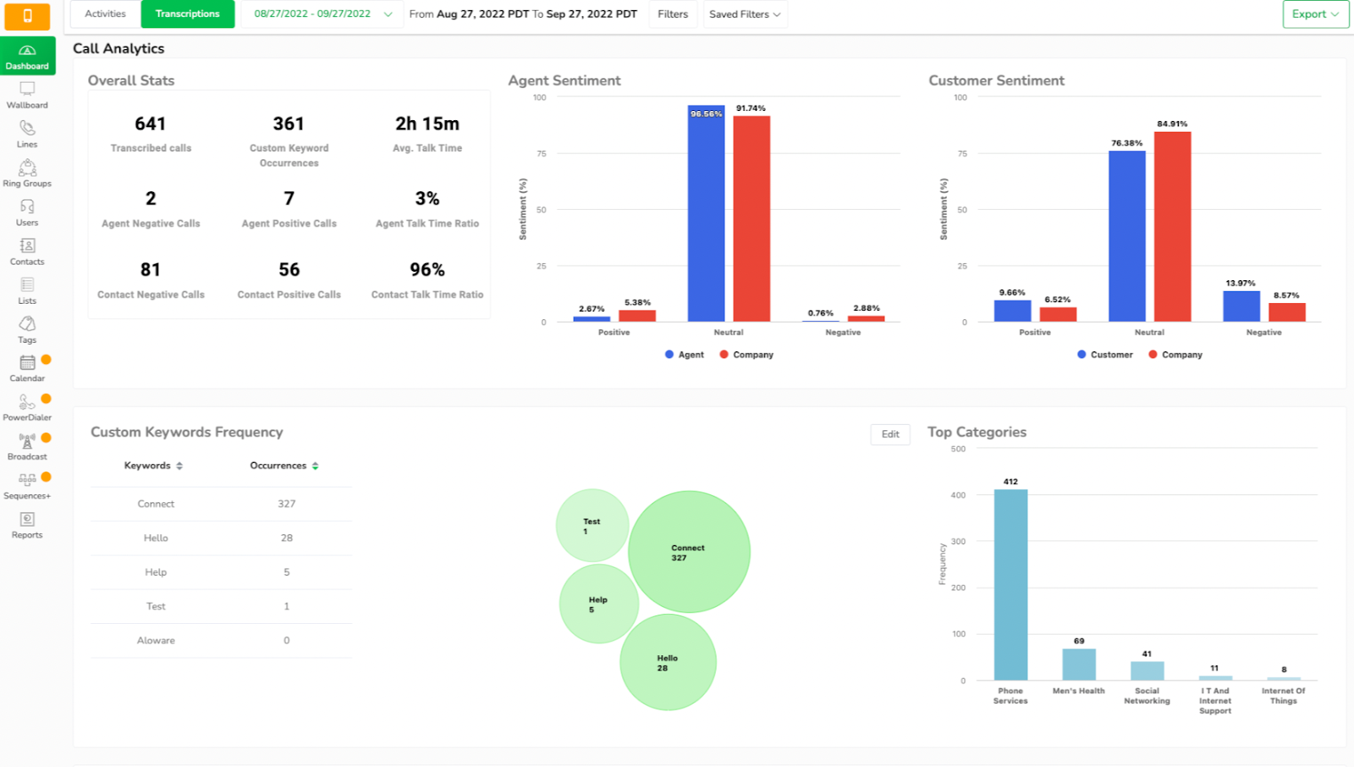Switch to the Activities tab
Image resolution: width=1354 pixels, height=767 pixels.
(x=105, y=14)
